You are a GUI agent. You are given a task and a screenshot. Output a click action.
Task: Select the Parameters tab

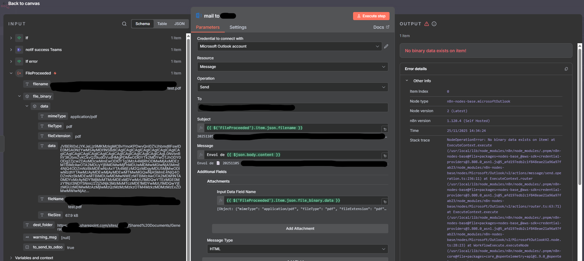[208, 27]
